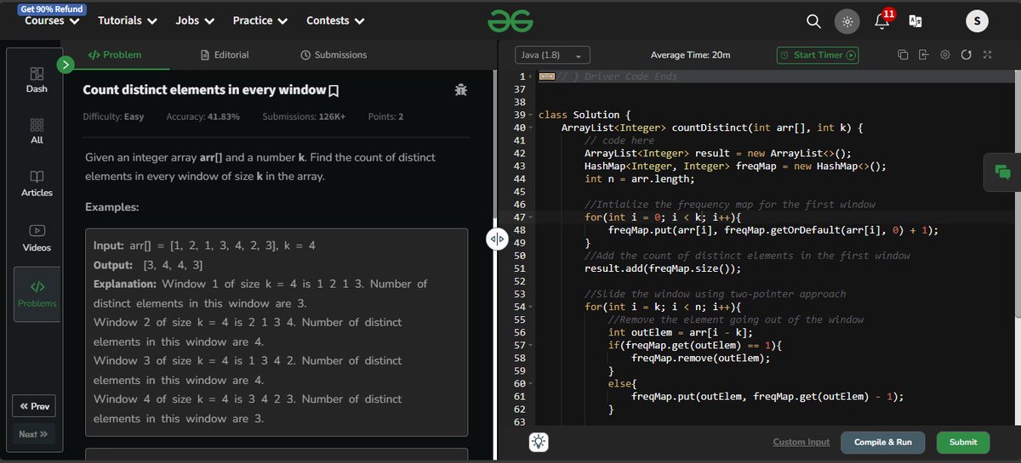The width and height of the screenshot is (1021, 463).
Task: Open the Custom Input link
Action: [801, 442]
